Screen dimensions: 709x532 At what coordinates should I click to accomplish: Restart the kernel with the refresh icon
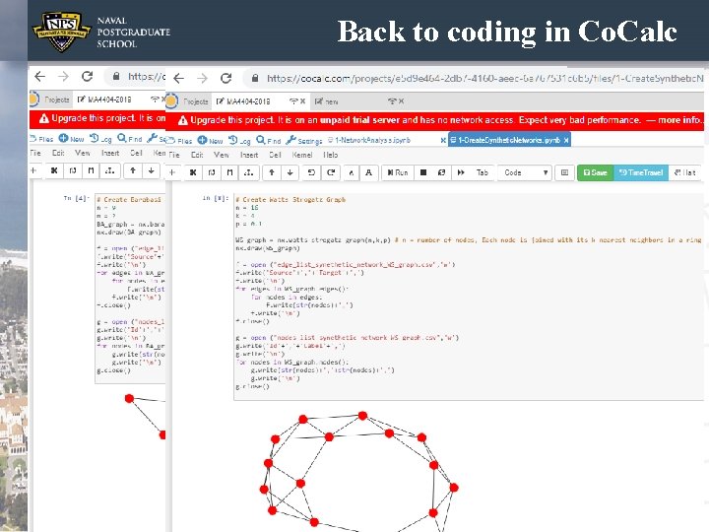point(442,172)
